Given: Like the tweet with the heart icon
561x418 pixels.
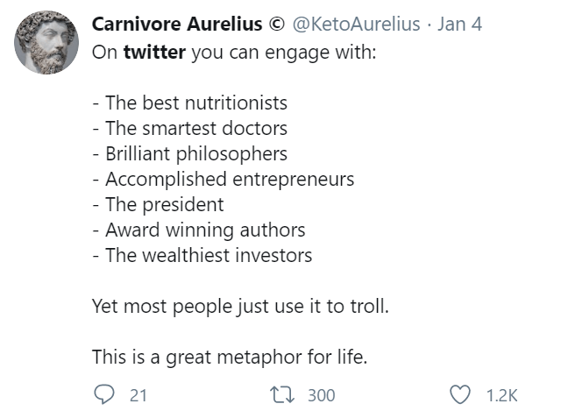Looking at the screenshot, I should pyautogui.click(x=460, y=395).
